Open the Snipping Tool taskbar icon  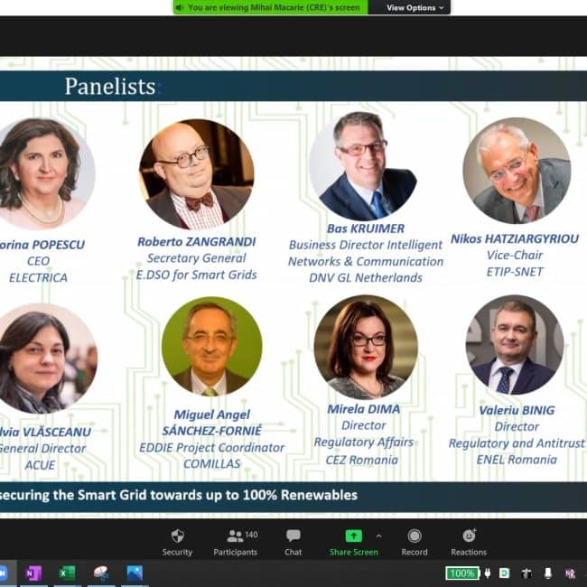point(101,573)
